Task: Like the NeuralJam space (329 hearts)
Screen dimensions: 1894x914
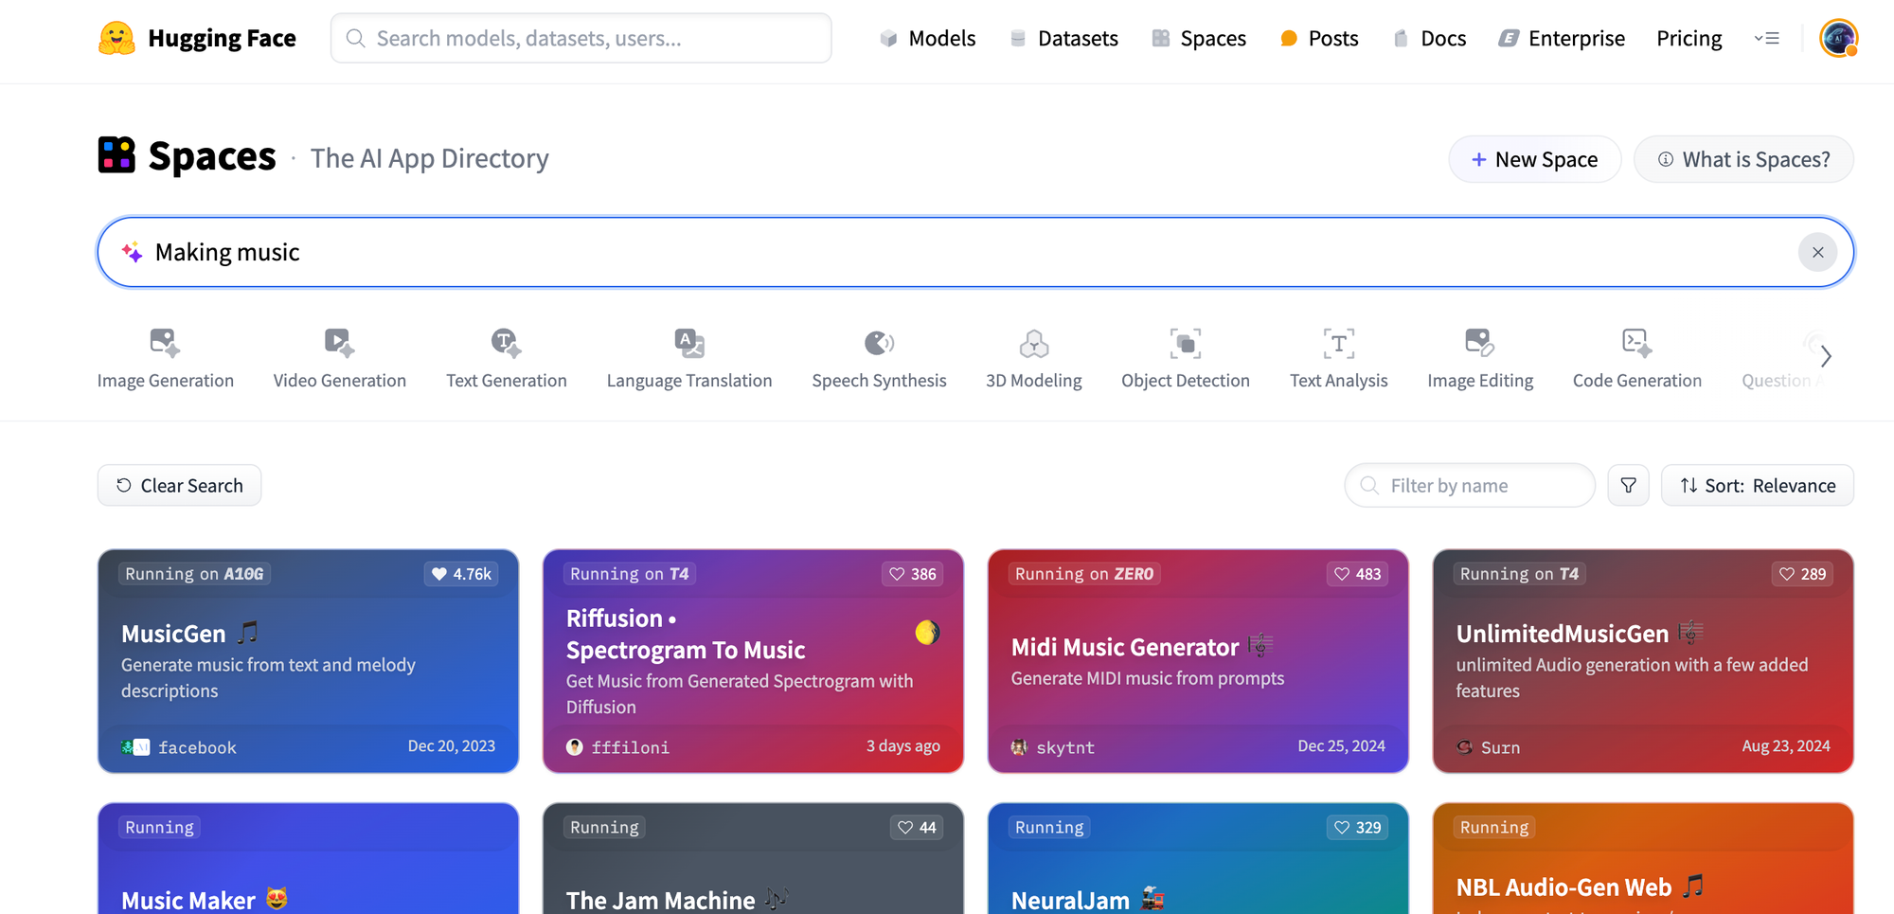Action: click(1358, 828)
